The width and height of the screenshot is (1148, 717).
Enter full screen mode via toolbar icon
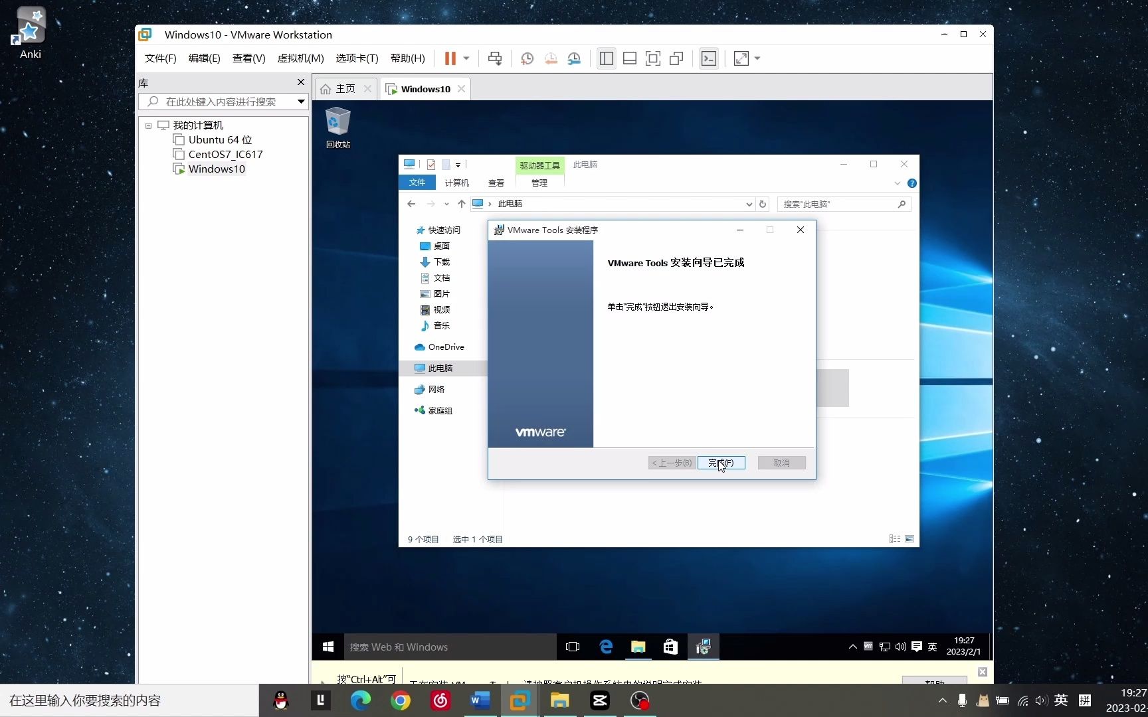click(653, 58)
